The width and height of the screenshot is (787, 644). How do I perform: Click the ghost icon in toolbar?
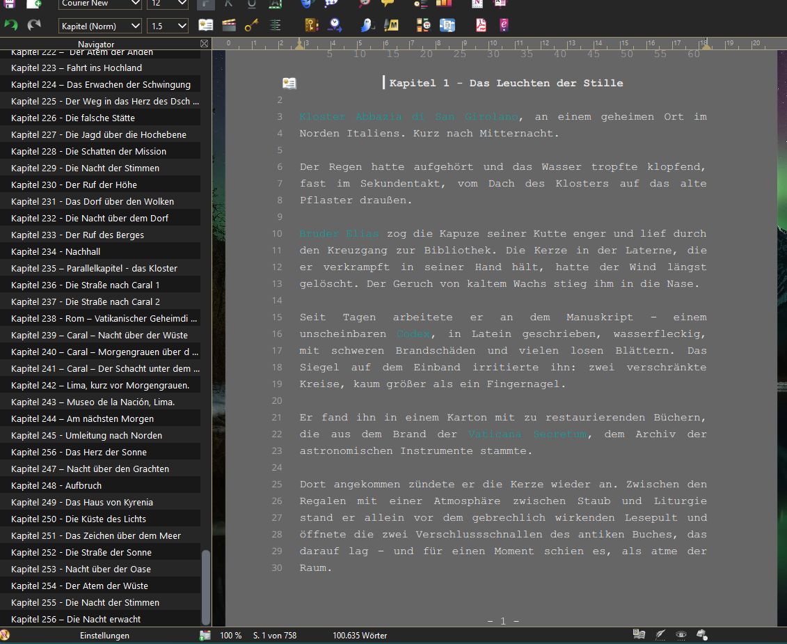click(365, 26)
